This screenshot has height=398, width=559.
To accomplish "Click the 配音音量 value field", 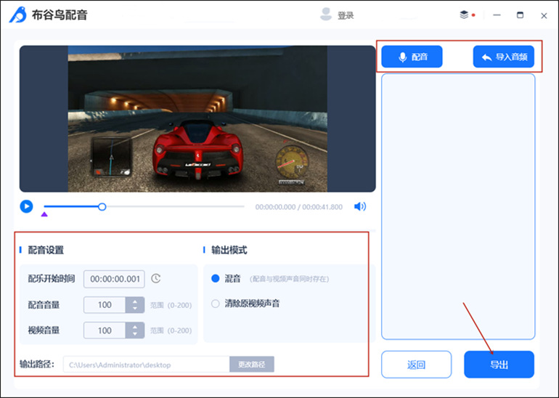I will pos(105,305).
